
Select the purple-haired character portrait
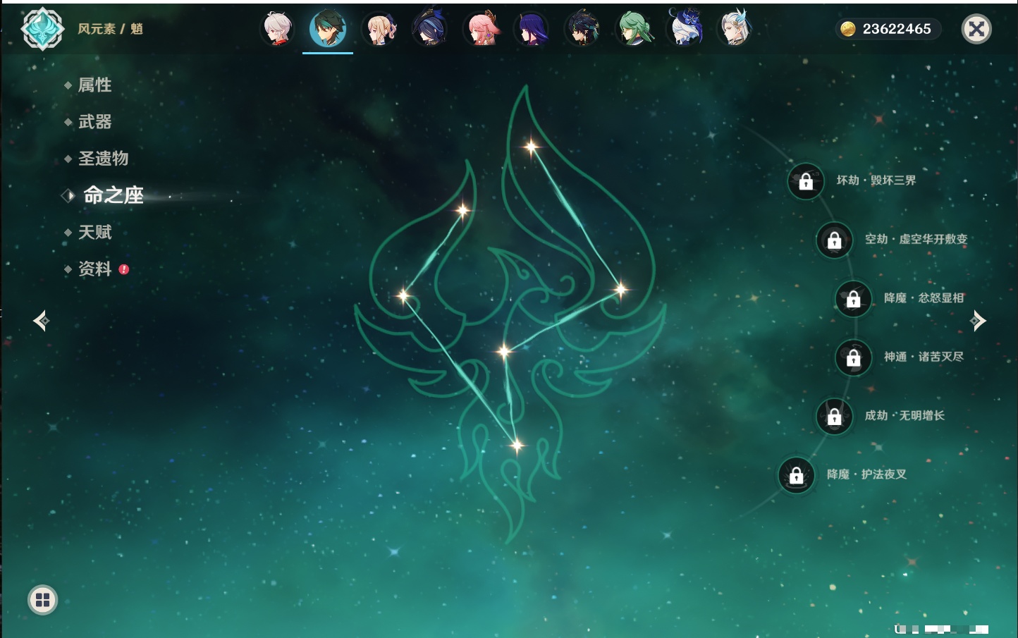coord(532,29)
